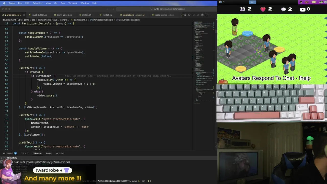This screenshot has width=327, height=184.
Task: Go forward with the navigation arrow
Action: tap(113, 9)
